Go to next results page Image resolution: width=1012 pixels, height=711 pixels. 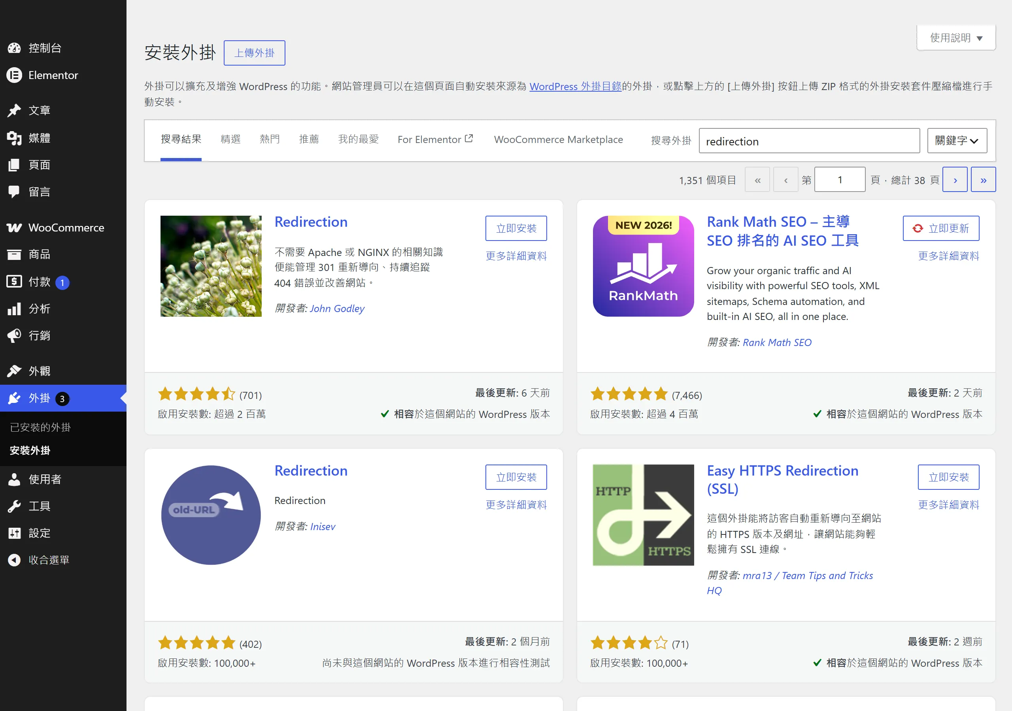tap(955, 180)
